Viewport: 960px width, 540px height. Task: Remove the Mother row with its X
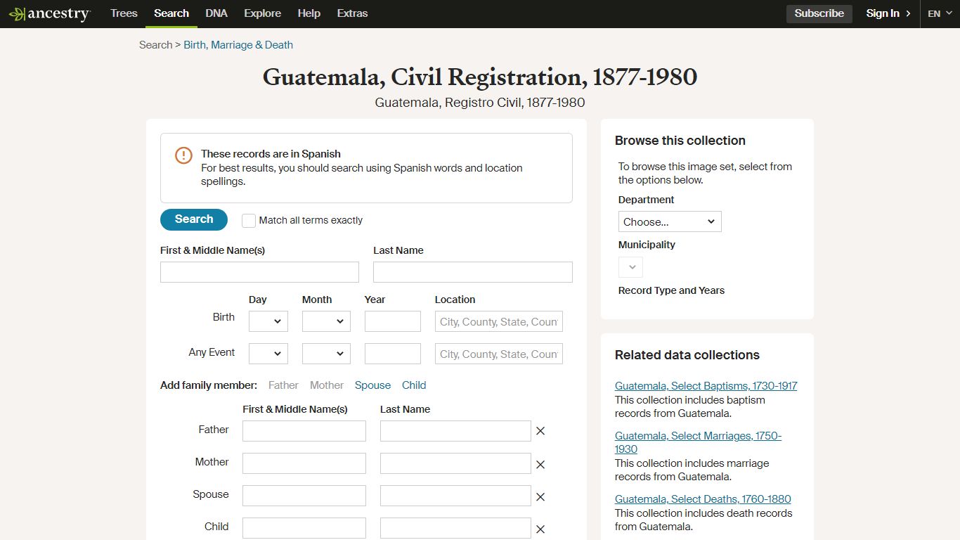(x=540, y=464)
